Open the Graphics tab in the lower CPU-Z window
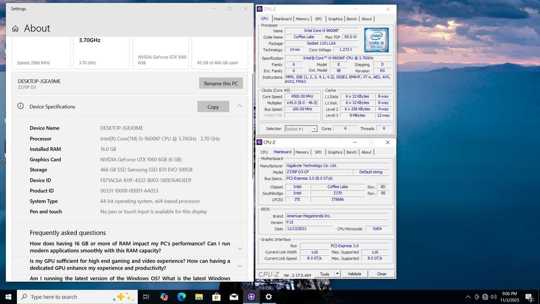Screen dimensions: 540x304 point(335,152)
